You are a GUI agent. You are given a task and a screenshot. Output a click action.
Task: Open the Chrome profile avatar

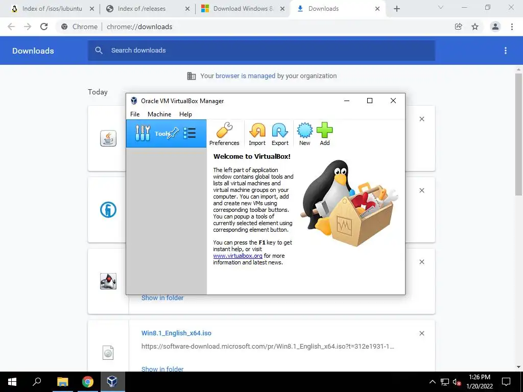(x=495, y=27)
